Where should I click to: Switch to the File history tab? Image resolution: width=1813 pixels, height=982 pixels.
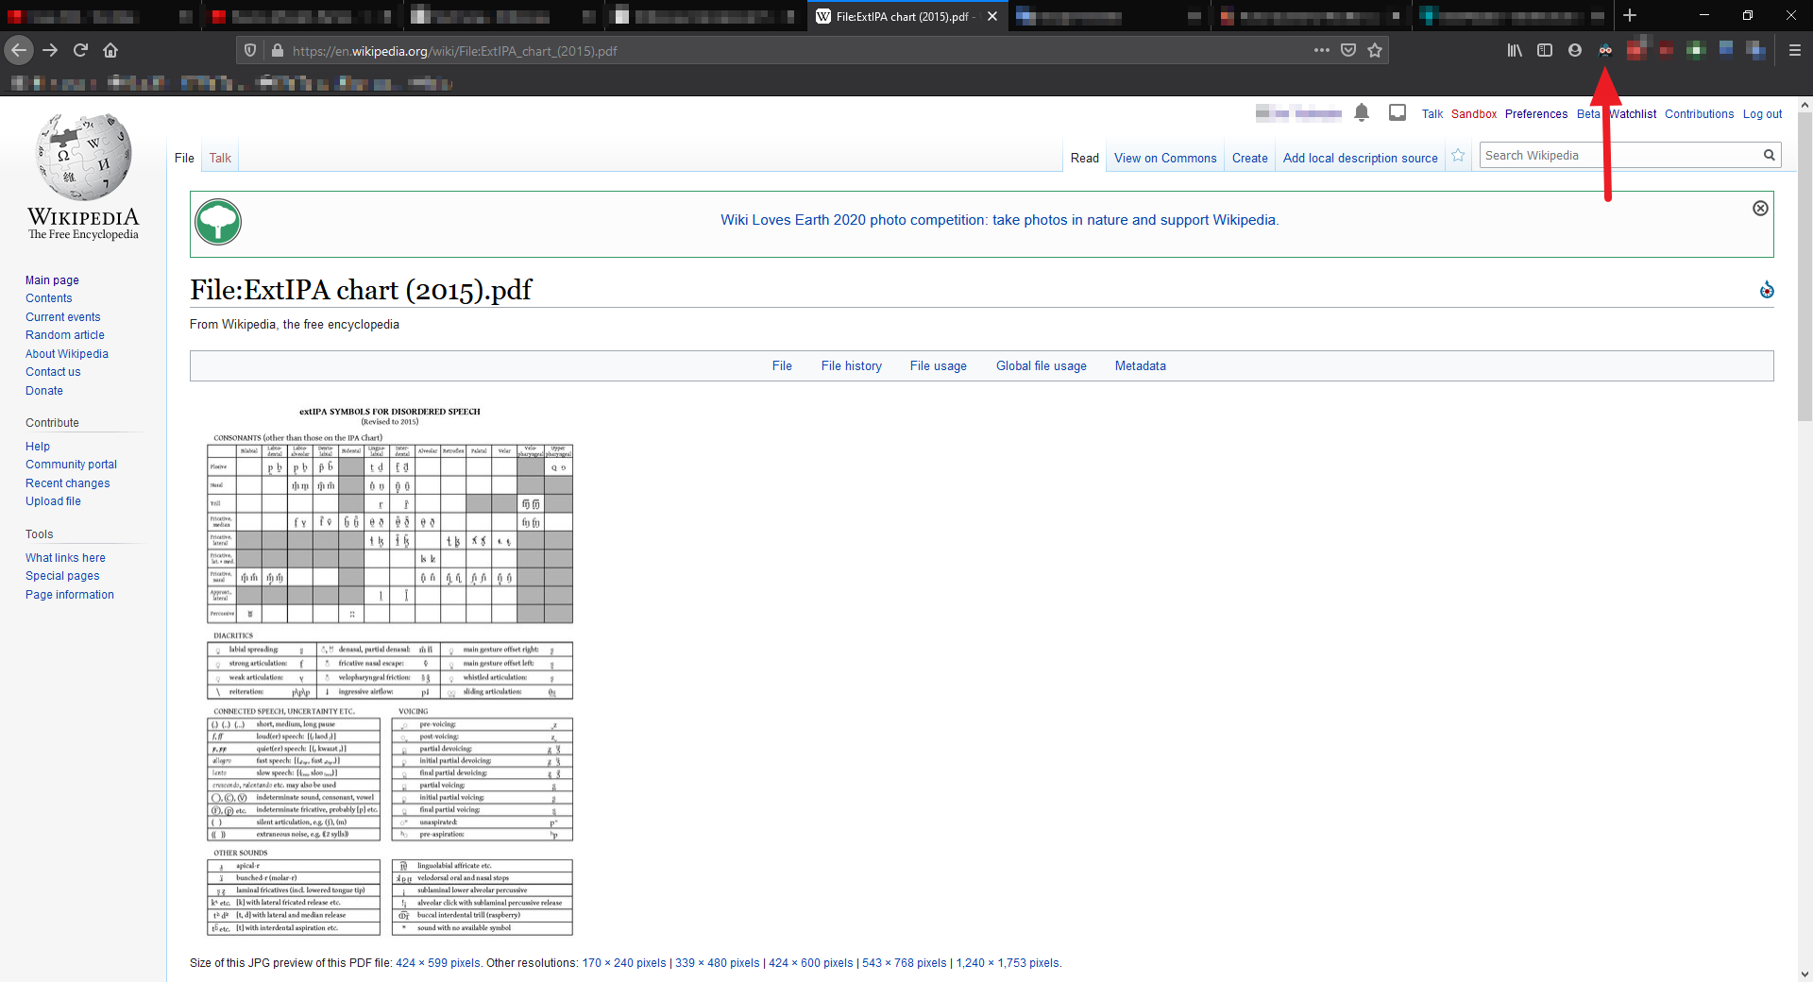click(851, 365)
